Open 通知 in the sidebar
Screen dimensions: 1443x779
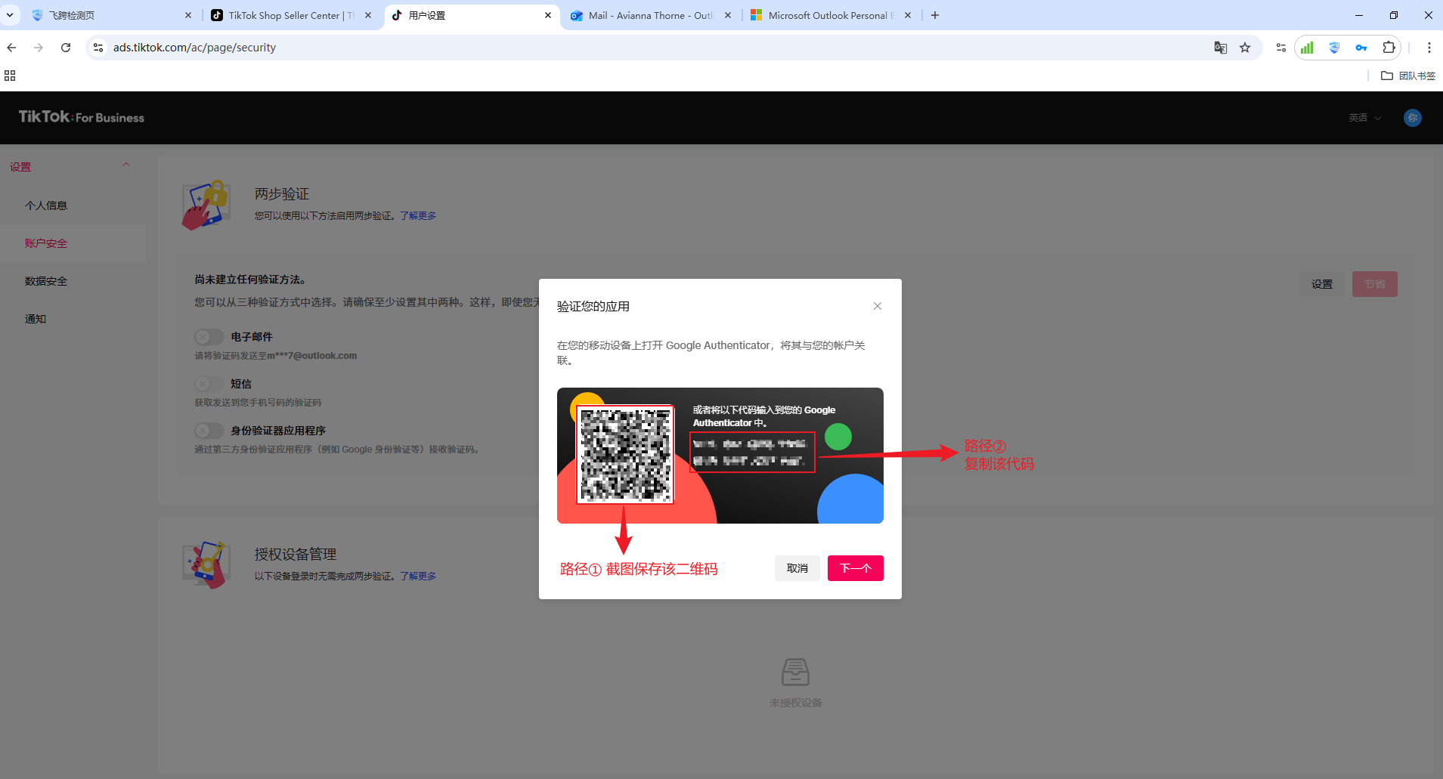point(36,319)
